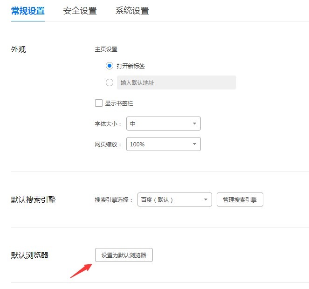Click the 设置为默认浏览器 button
309x289 pixels.
[x=124, y=255]
